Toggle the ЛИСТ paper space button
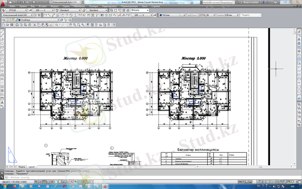This screenshot has height=189, width=302. (241, 182)
